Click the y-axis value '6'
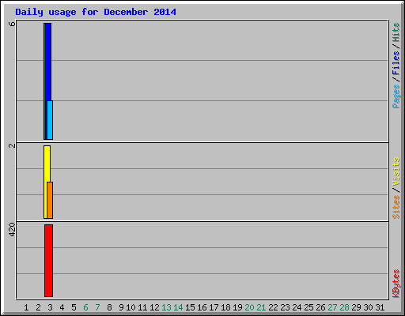Image resolution: width=405 pixels, height=316 pixels. (x=12, y=24)
